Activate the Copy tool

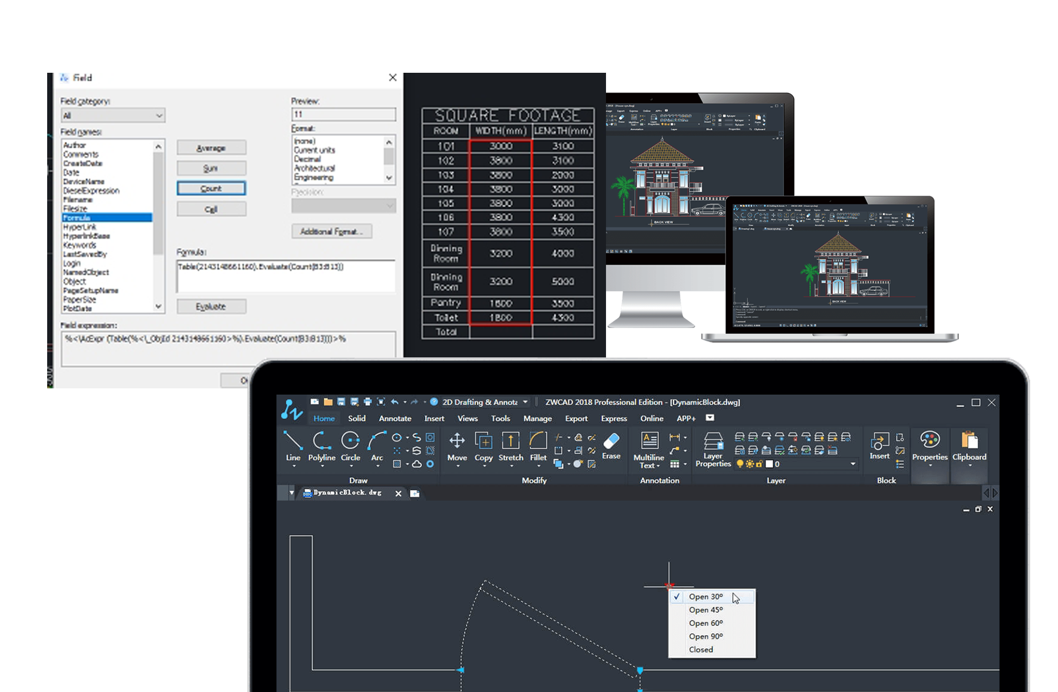point(484,446)
